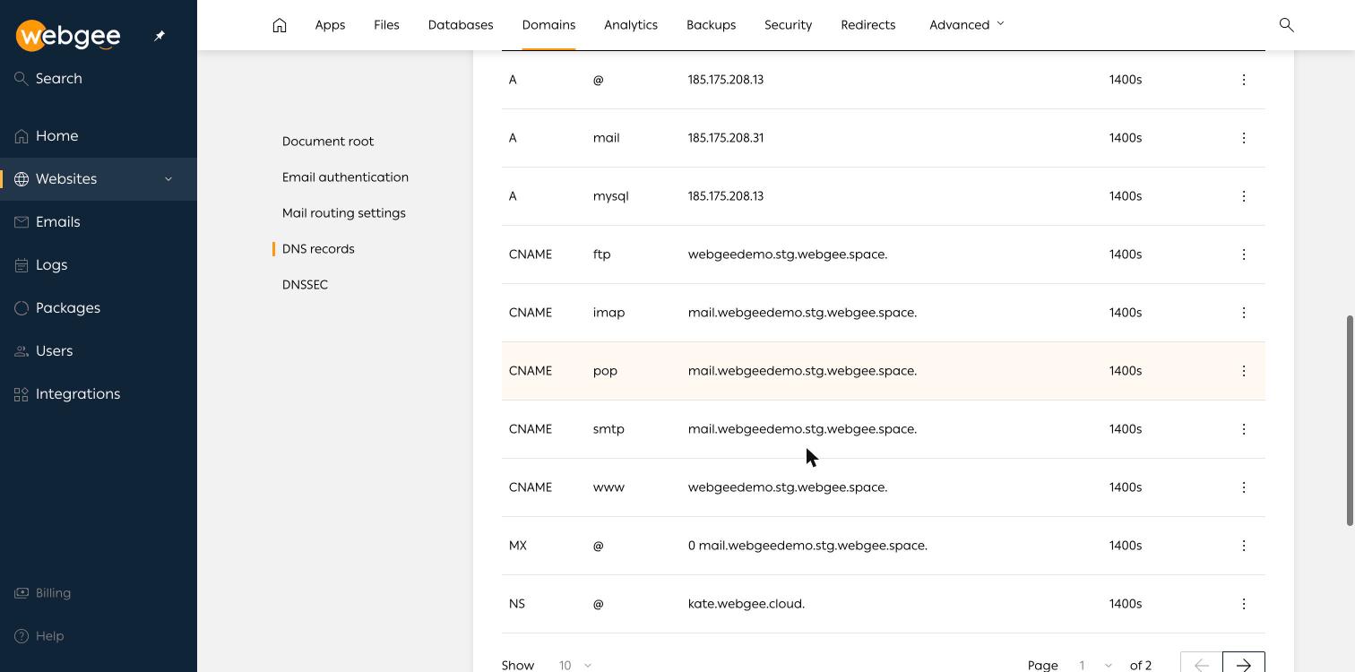Viewport: 1355px width, 672px height.
Task: Click the 0 mail.webgeedemo.stg.webgee.space. value
Action: coord(807,546)
